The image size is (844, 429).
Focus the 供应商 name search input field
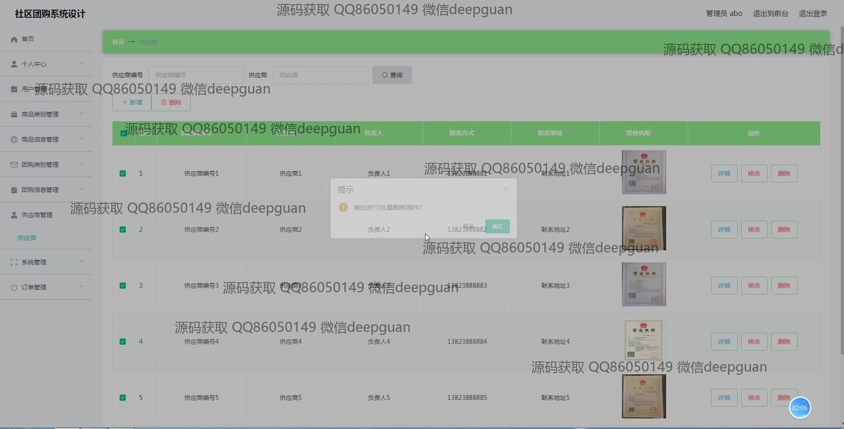320,75
